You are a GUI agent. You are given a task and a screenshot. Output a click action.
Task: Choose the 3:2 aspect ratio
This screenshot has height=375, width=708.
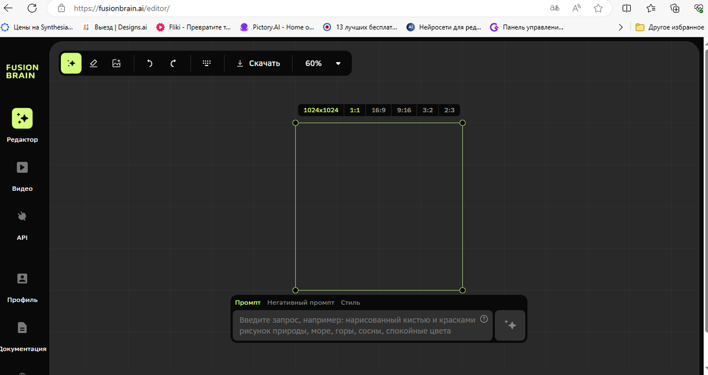(428, 110)
